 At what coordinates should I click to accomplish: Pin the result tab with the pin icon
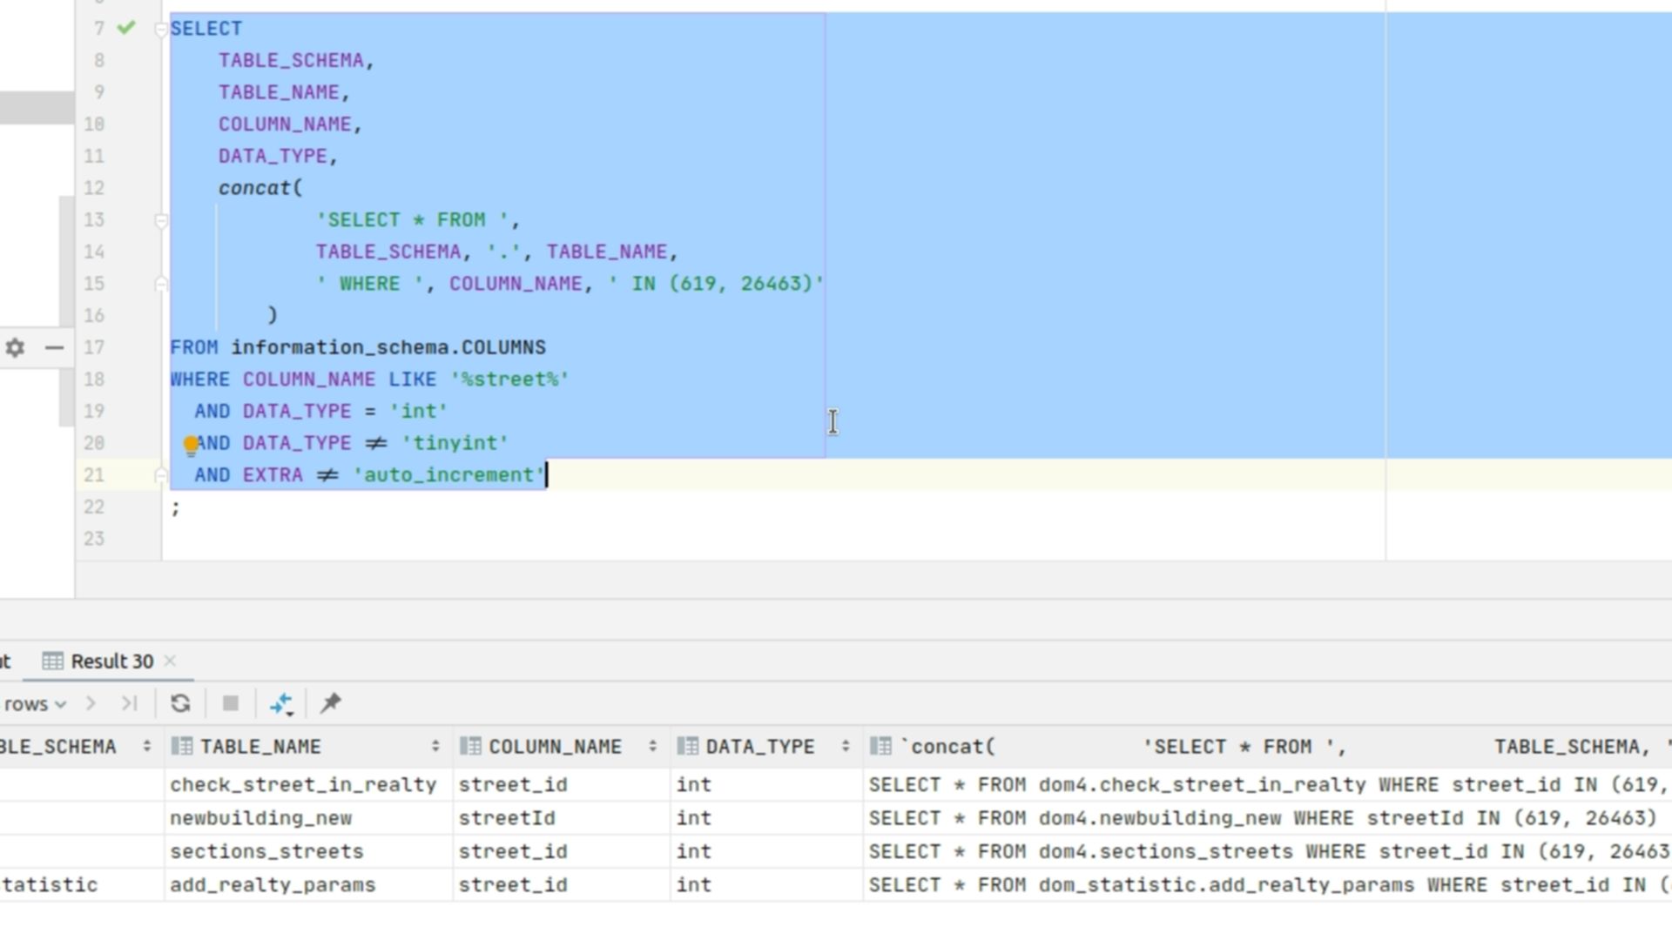tap(331, 703)
